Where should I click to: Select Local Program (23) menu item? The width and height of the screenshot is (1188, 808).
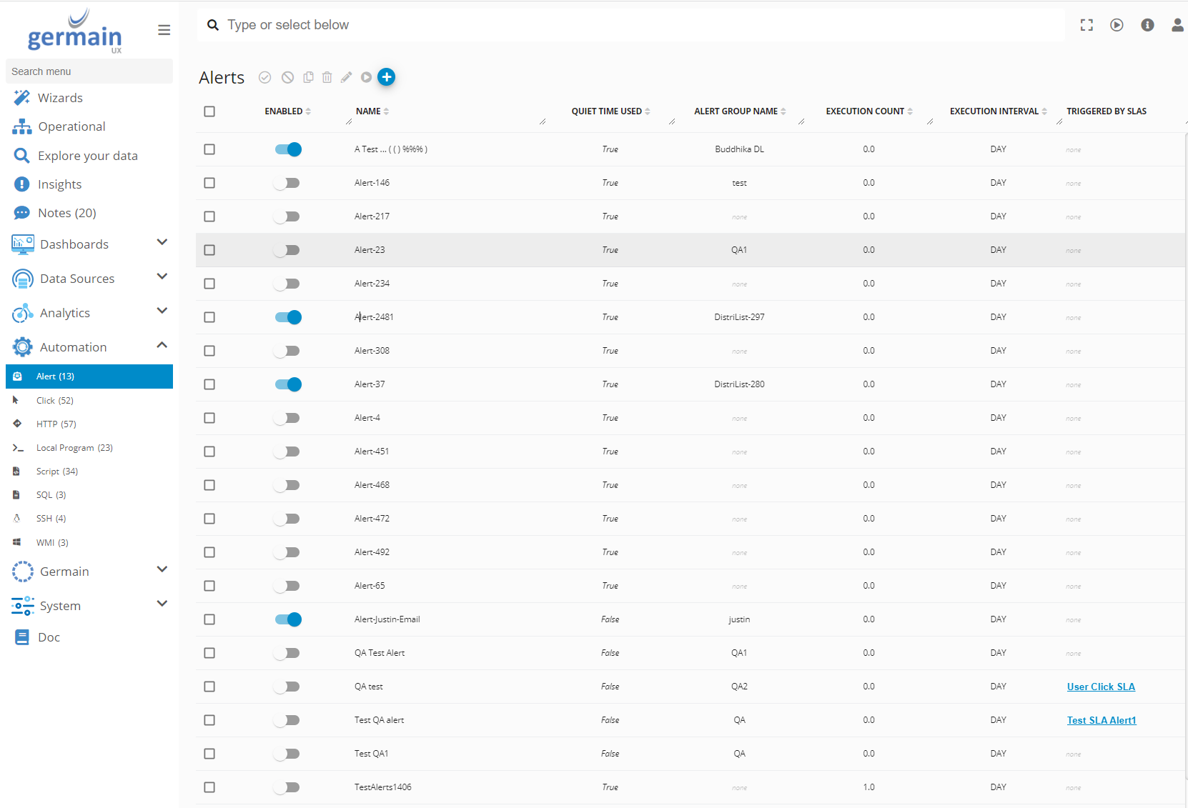[74, 448]
